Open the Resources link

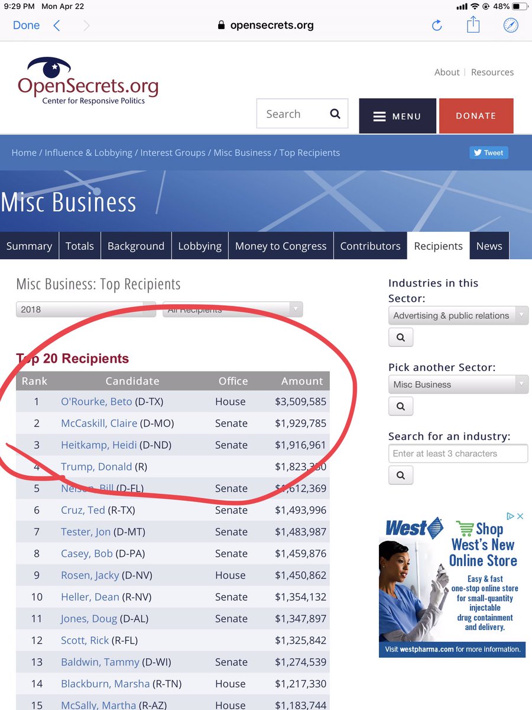[492, 72]
